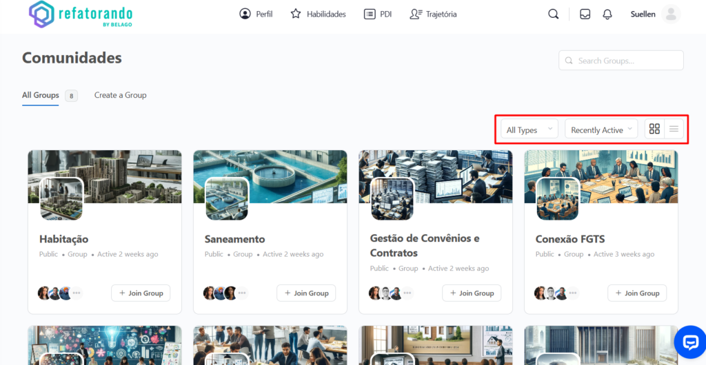The image size is (706, 365).
Task: Click the three-dots members icon on Saneamento
Action: [x=242, y=293]
